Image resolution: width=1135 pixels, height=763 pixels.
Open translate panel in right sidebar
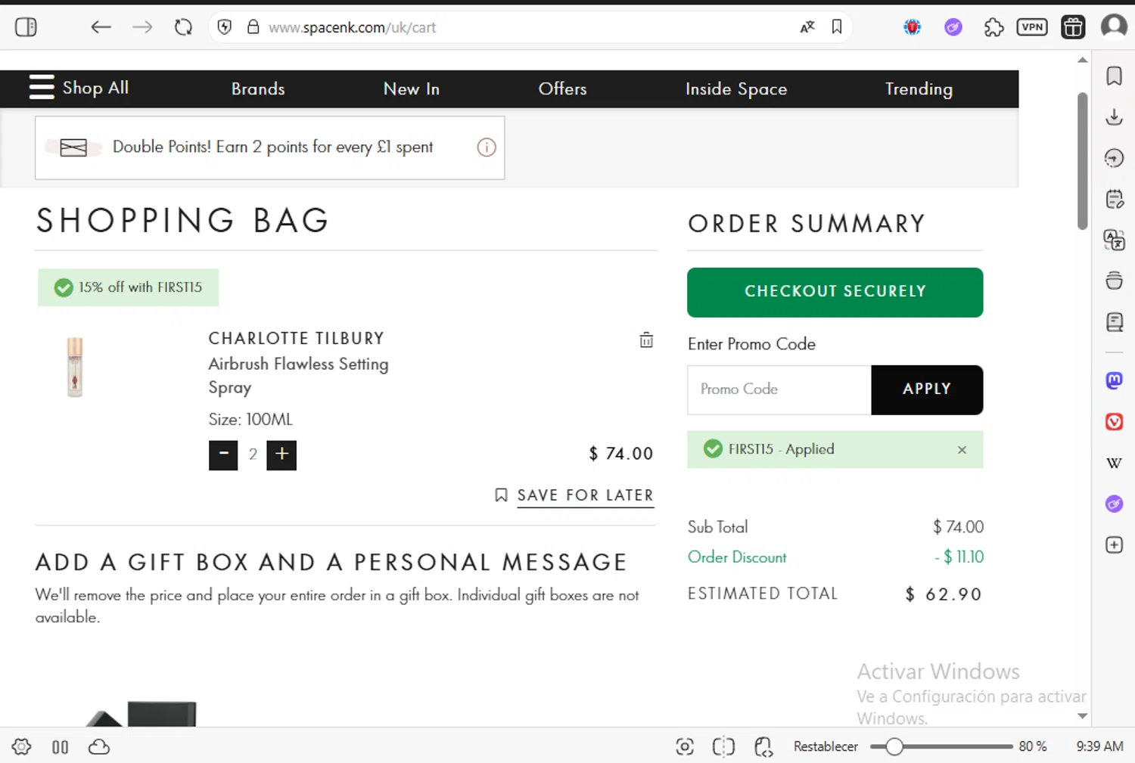pos(1114,240)
